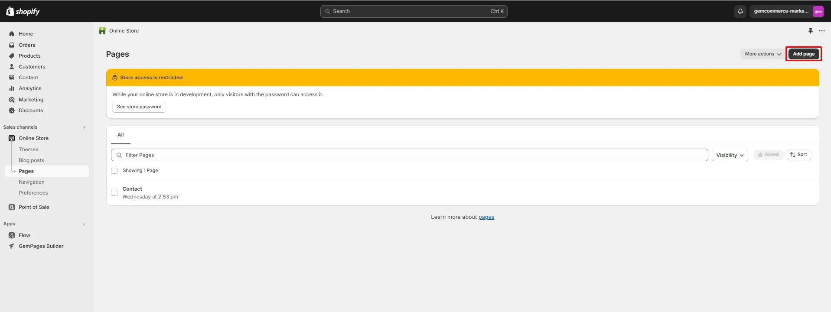Click the Analytics bar chart icon
The width and height of the screenshot is (831, 312).
pos(12,88)
